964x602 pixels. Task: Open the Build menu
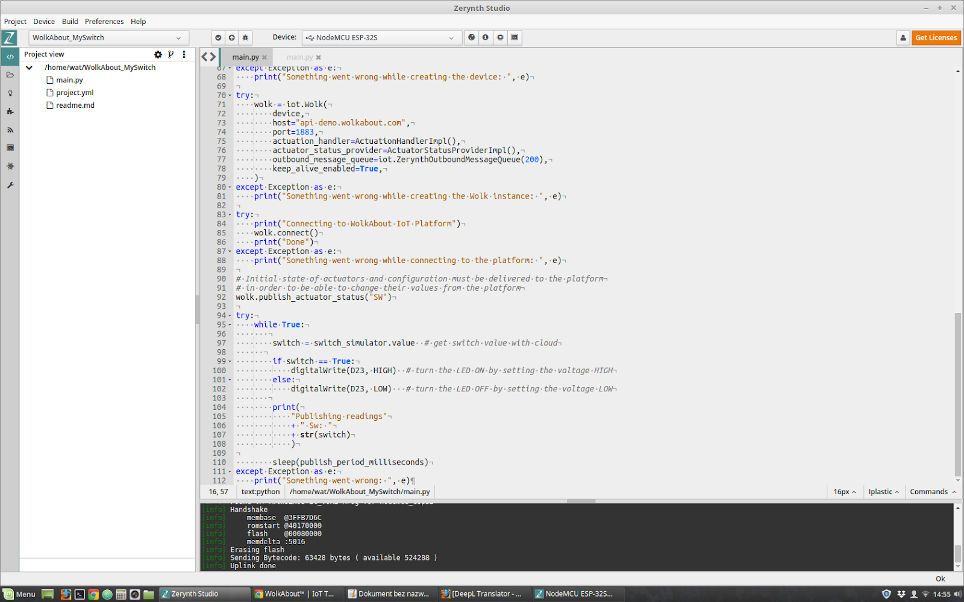70,22
